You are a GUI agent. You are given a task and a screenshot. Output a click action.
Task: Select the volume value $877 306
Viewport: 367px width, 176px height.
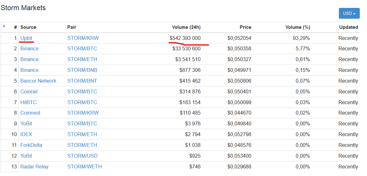click(x=190, y=70)
